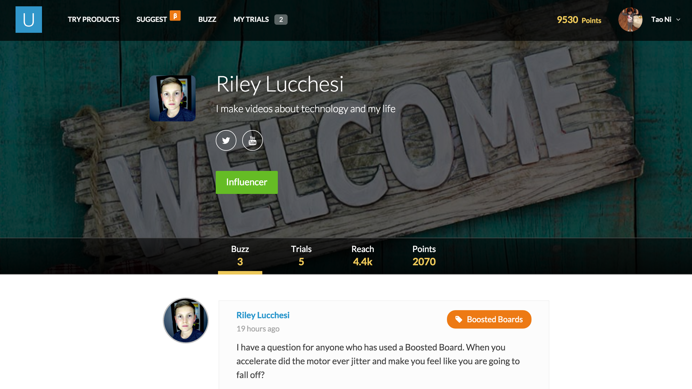
Task: Go to Try Products in navigation
Action: (x=93, y=20)
